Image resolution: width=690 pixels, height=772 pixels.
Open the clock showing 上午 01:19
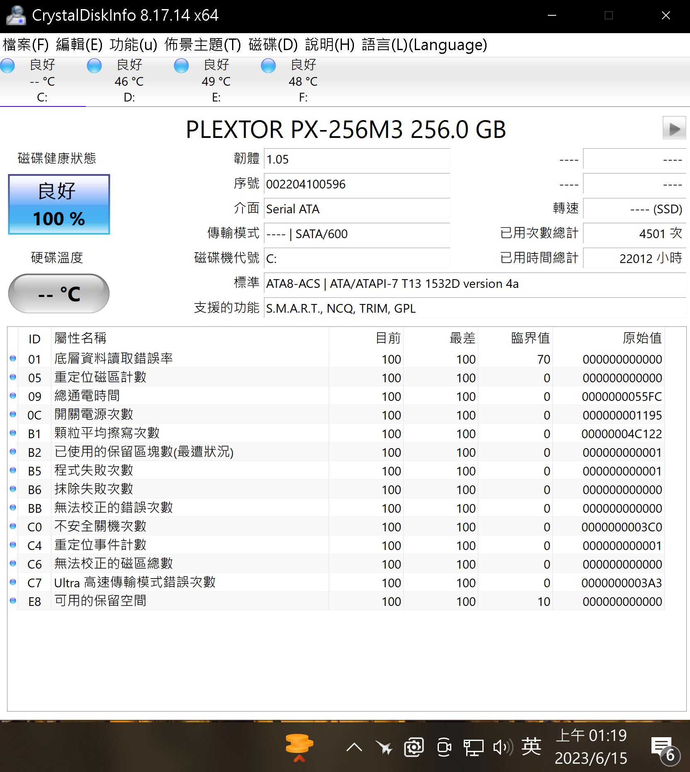591,747
